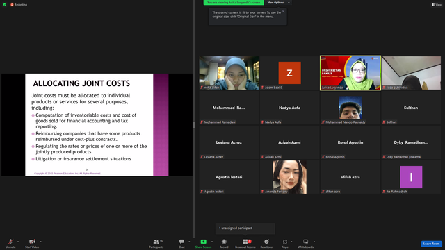Start your camera with Start Video
This screenshot has height=250, width=445.
click(x=32, y=243)
